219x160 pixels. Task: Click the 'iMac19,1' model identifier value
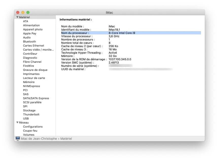(114, 30)
